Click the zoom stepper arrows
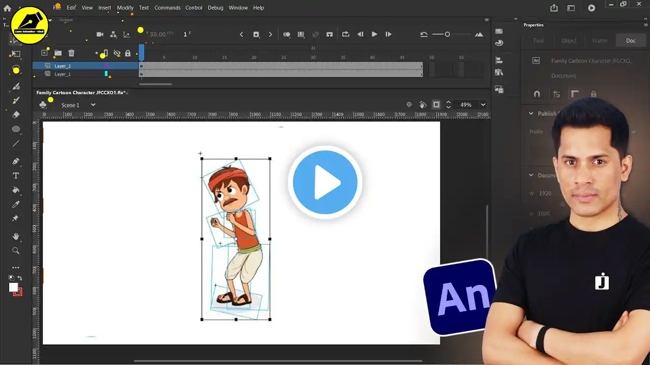This screenshot has width=650, height=365. (x=448, y=105)
